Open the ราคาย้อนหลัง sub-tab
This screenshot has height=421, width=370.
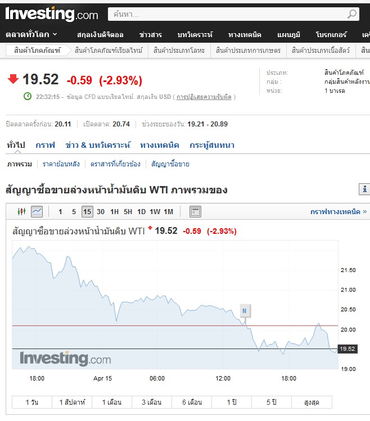[61, 164]
